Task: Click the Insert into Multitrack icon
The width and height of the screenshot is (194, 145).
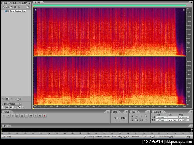Action: [x=11, y=7]
